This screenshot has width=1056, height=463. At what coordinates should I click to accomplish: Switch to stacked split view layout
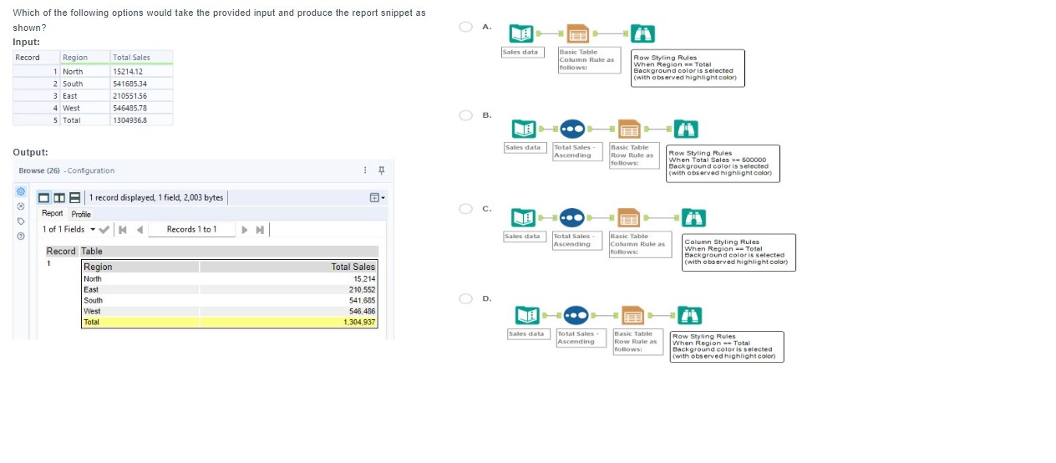point(74,198)
